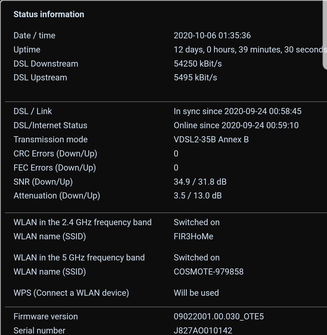Select the SNR (Down/Up) dB reading
The height and width of the screenshot is (335, 327).
200,182
